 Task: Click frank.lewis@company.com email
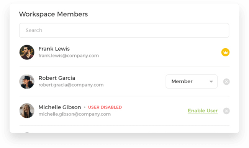[69, 56]
